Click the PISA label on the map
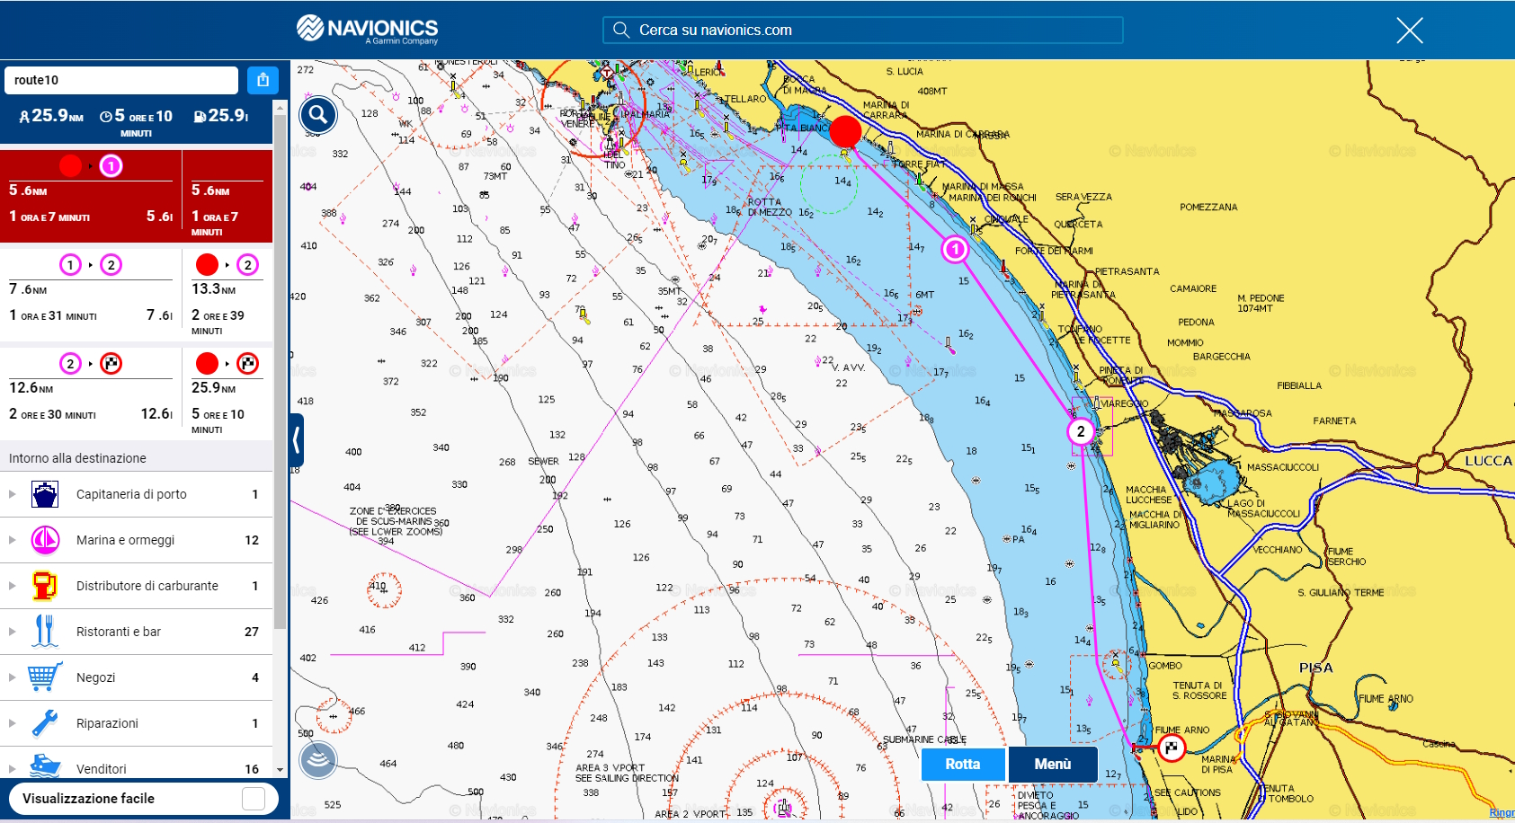 point(1316,668)
